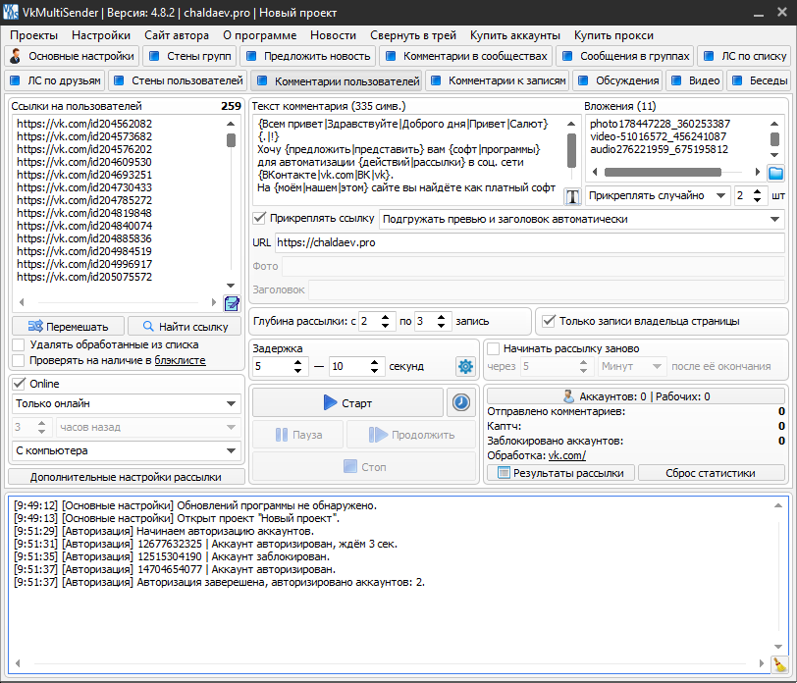Click the URL input field
Image resolution: width=797 pixels, height=683 pixels.
coord(529,241)
